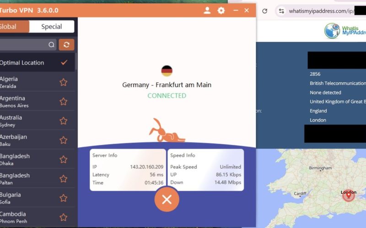Click the London location marker on map
Viewport: 366px width, 228px height.
349,196
